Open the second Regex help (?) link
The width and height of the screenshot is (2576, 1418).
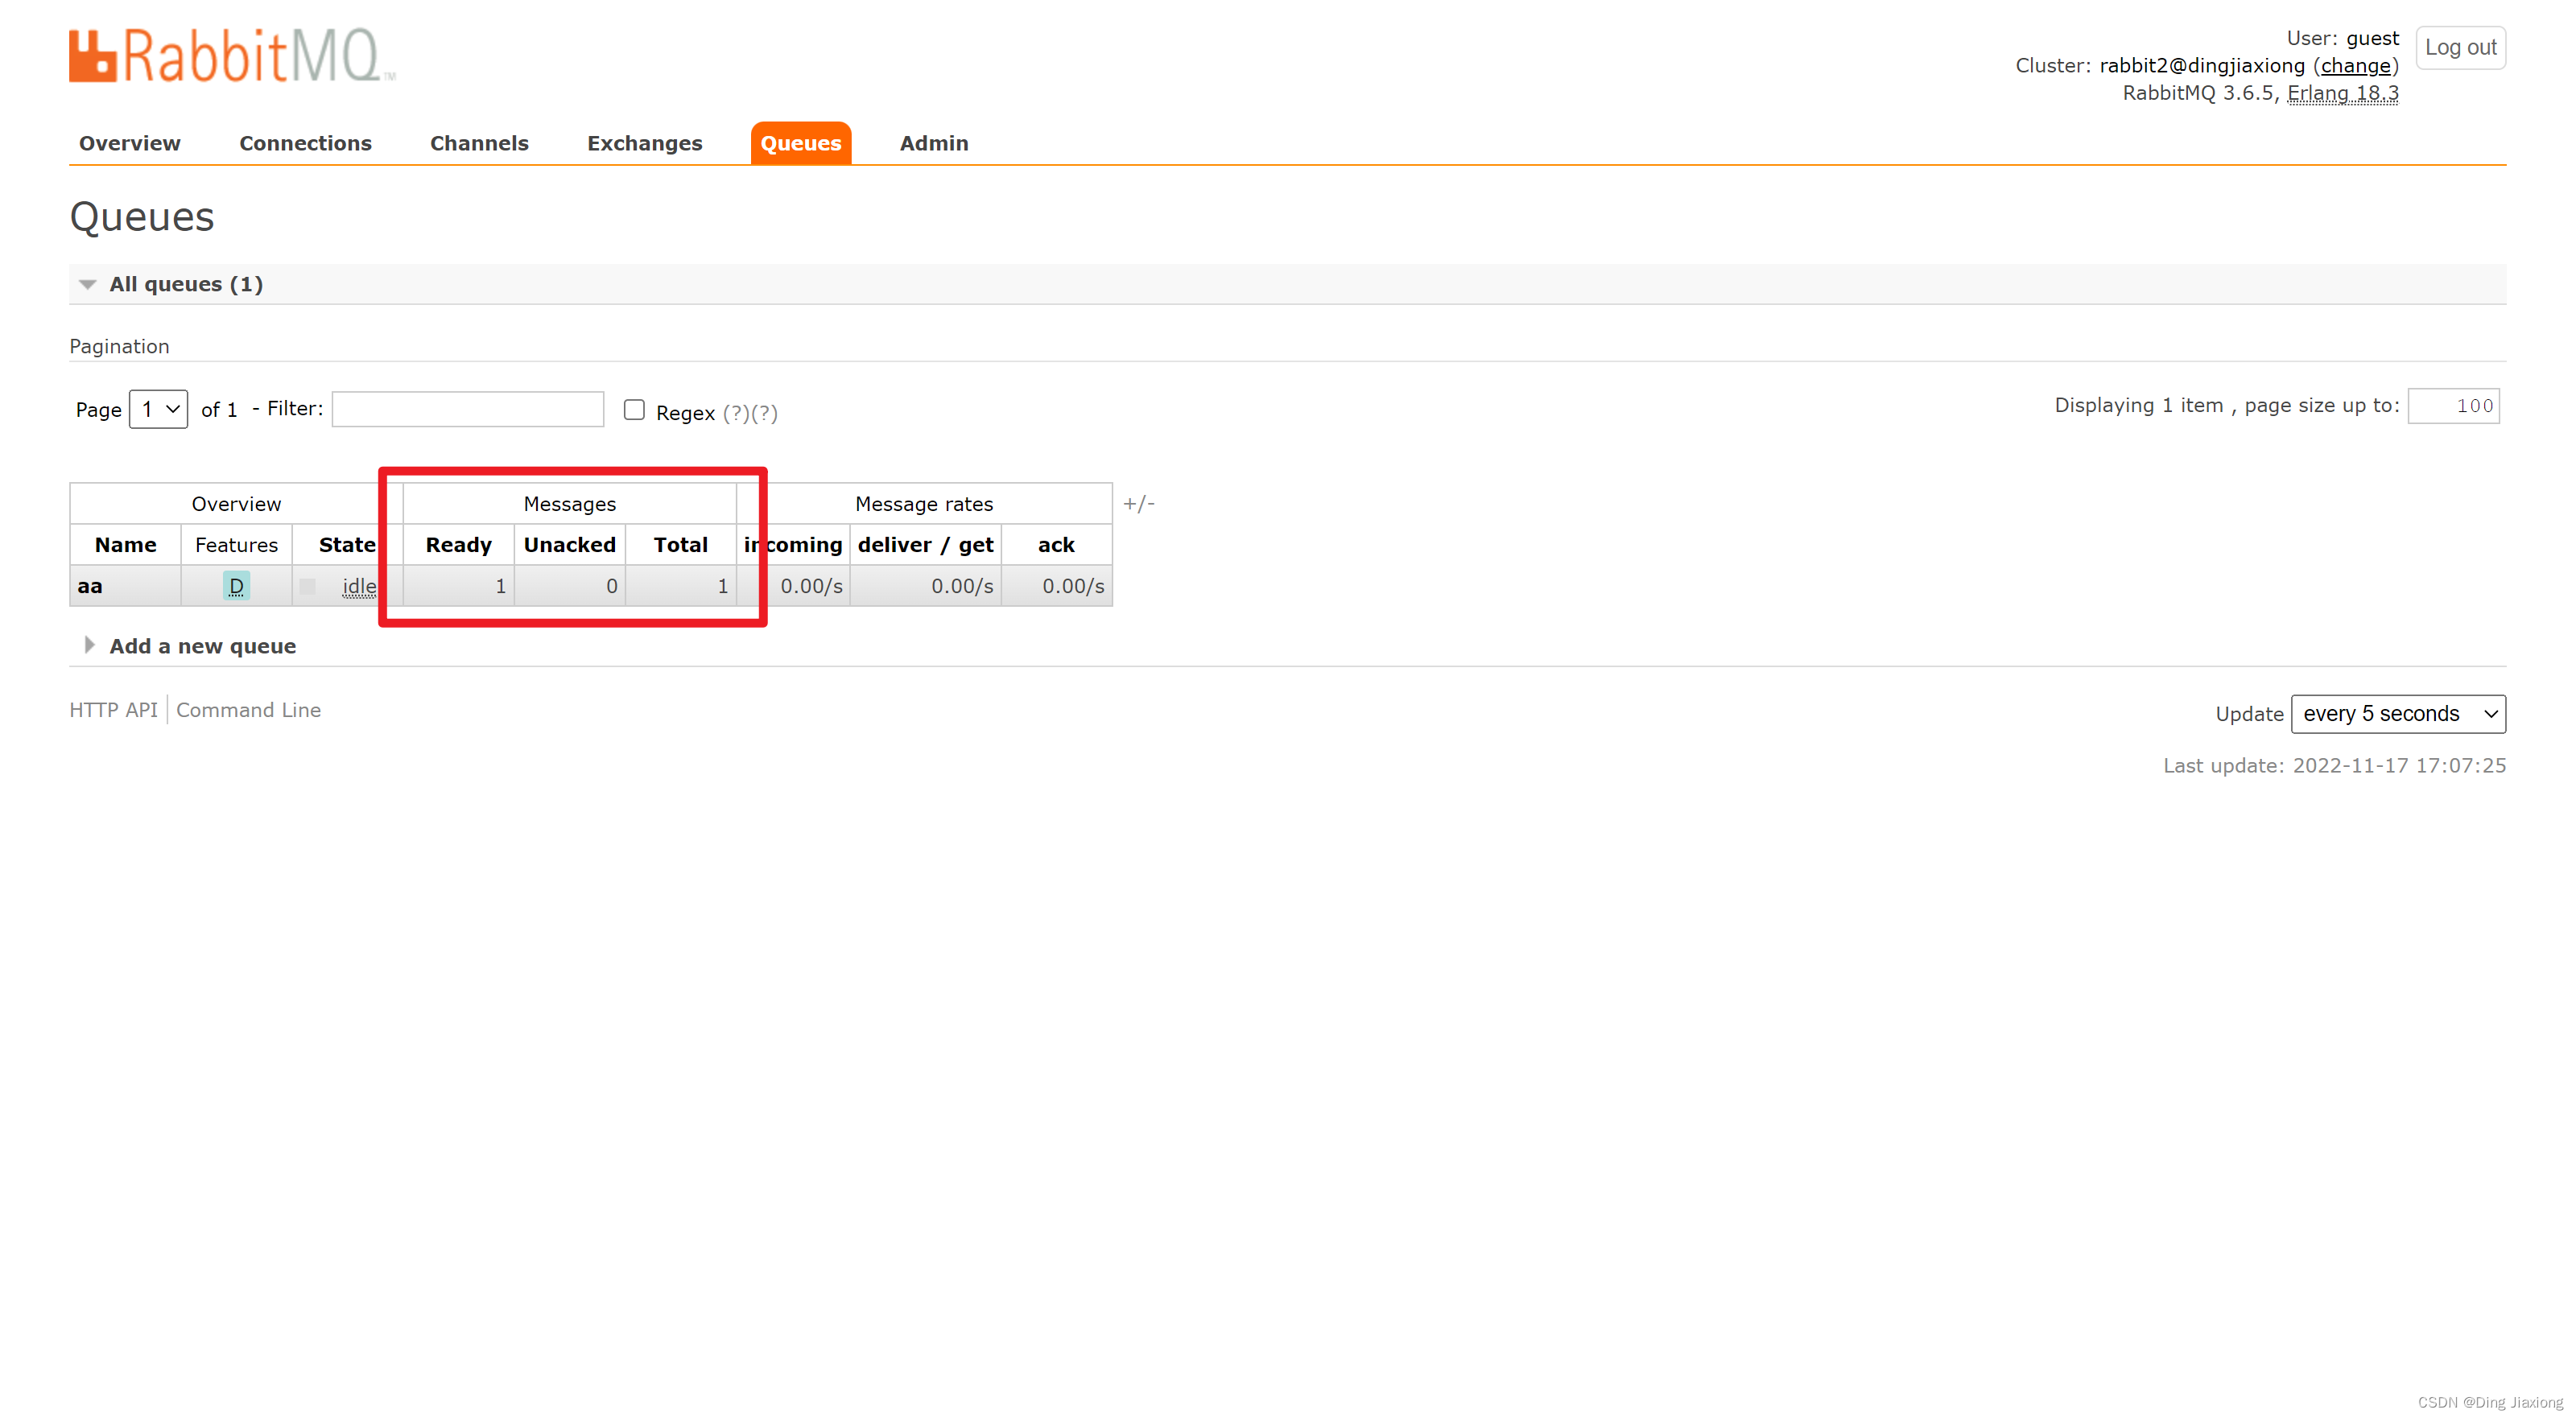(x=764, y=413)
